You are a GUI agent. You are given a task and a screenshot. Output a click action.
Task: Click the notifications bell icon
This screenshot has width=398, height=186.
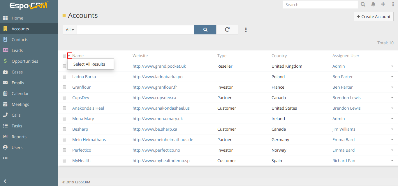(373, 4)
